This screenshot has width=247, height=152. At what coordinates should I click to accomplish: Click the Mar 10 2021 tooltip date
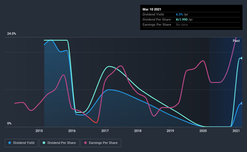coord(152,9)
